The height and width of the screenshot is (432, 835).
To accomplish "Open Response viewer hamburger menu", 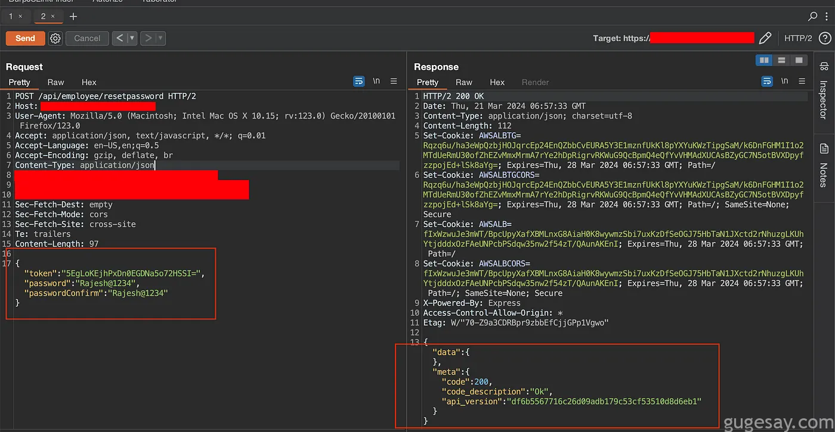I will tap(802, 81).
